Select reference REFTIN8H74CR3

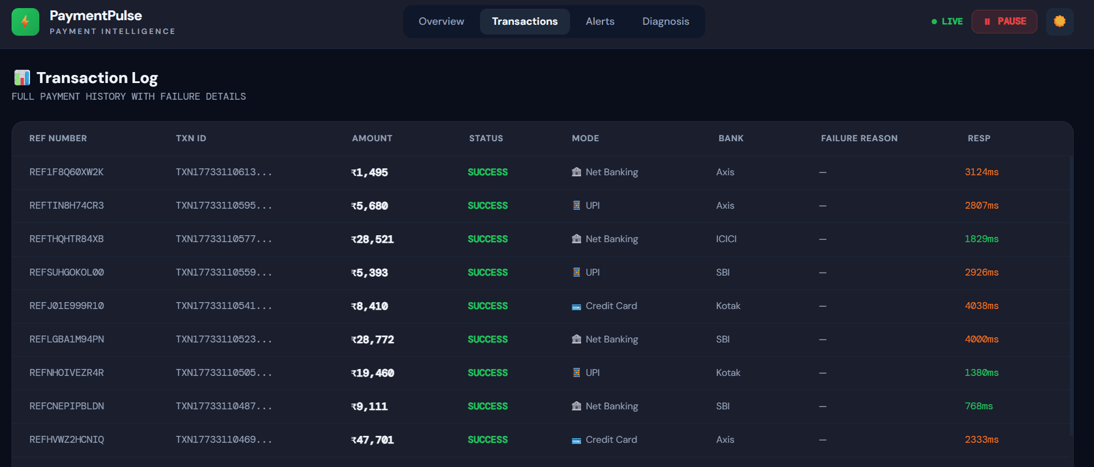[66, 205]
